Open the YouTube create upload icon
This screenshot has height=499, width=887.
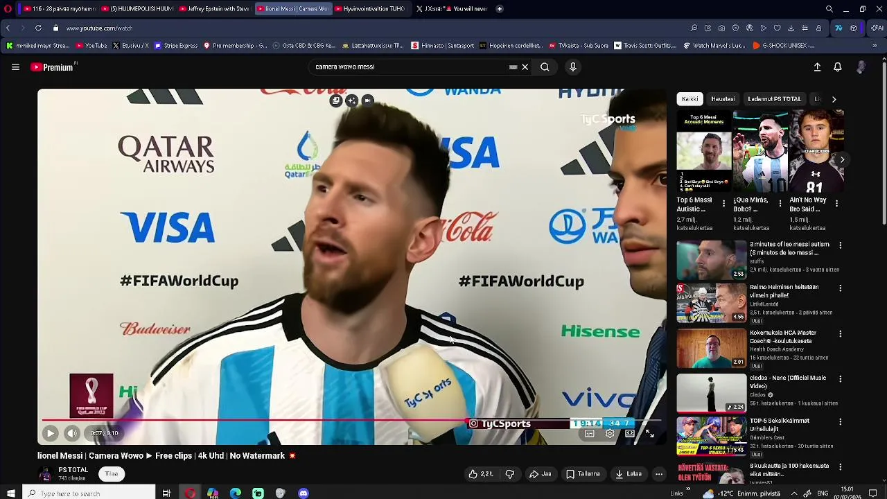pos(817,67)
